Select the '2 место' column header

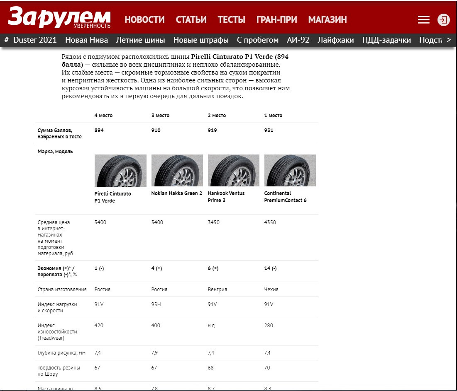point(217,116)
